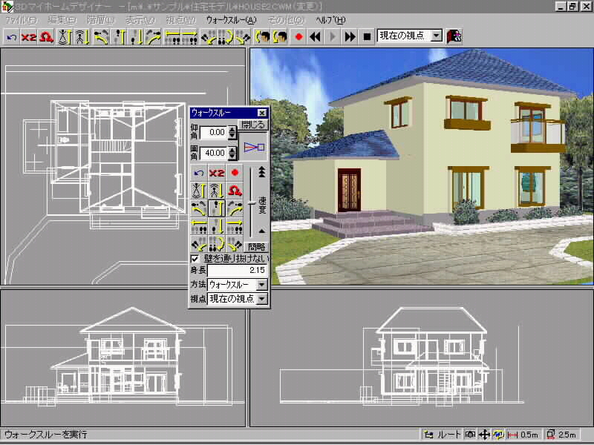594x445 pixels.
Task: Click the sidestep right icon in main toolbar
Action: point(189,37)
